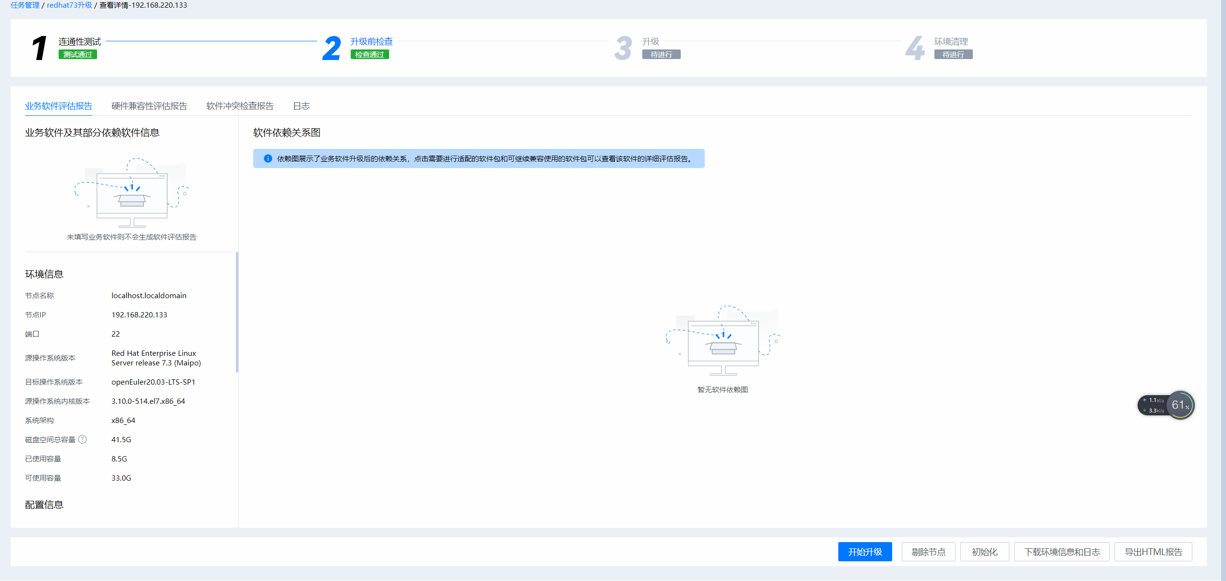
Task: Click the 开始升级 button
Action: point(865,552)
